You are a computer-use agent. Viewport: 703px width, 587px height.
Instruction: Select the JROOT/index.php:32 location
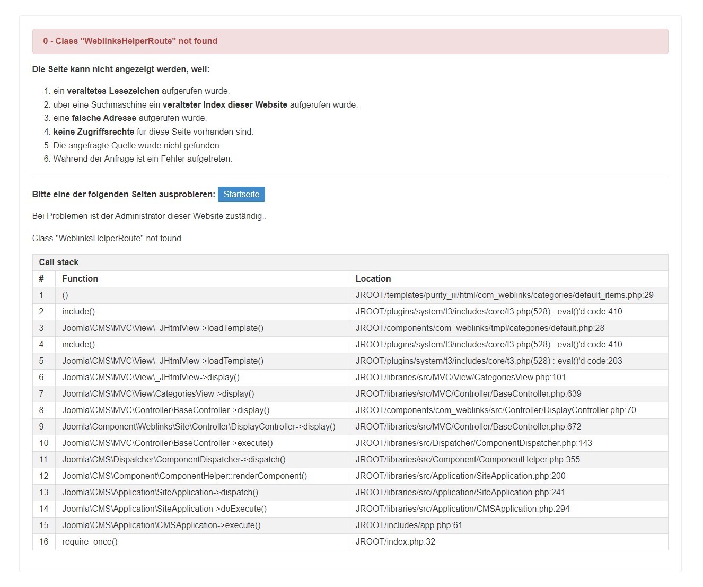click(396, 541)
